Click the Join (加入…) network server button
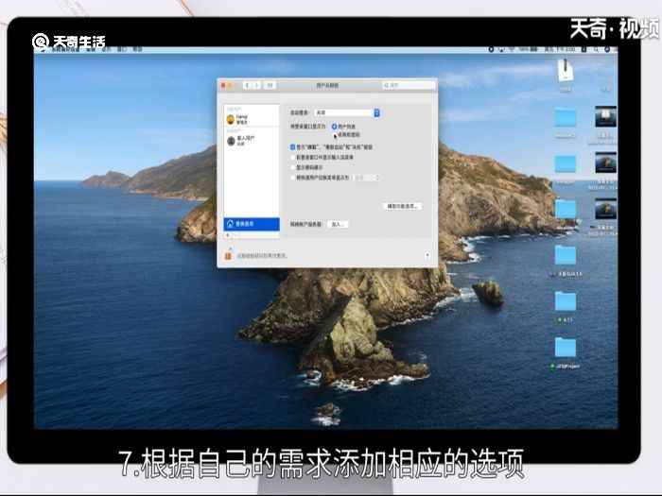Image resolution: width=662 pixels, height=496 pixels. coord(338,225)
